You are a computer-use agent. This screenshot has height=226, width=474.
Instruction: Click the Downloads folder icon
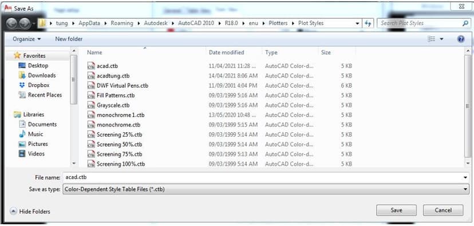(x=22, y=75)
